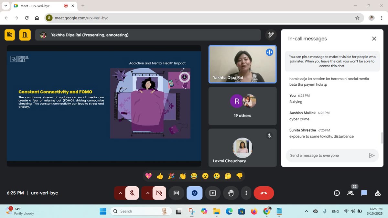Open the browser tab search dropdown
The height and width of the screenshot is (218, 388).
tap(5, 5)
